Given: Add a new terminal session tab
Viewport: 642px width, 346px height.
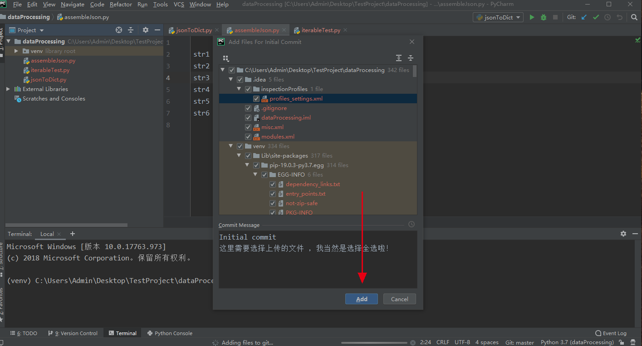Looking at the screenshot, I should pos(73,234).
